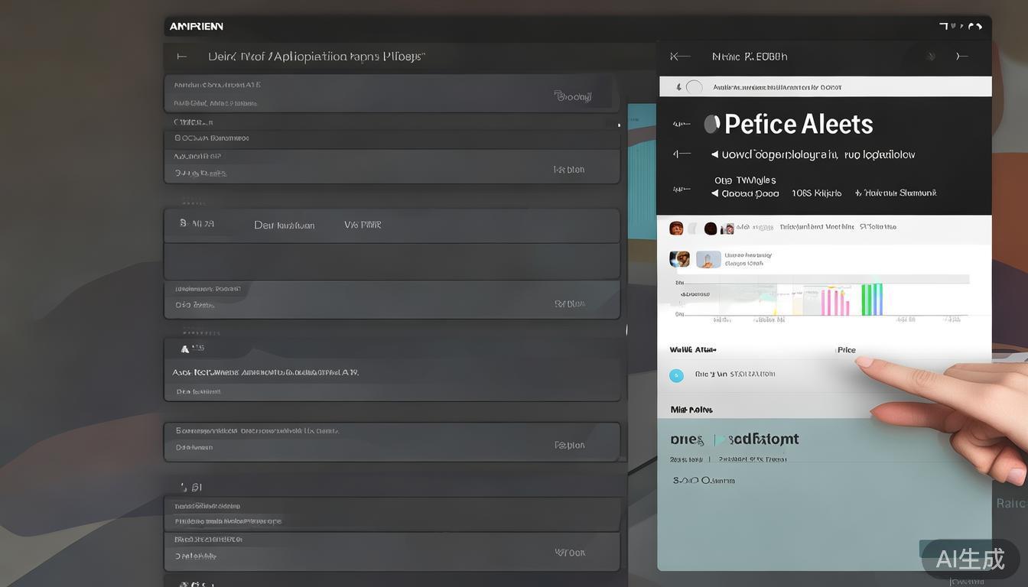Click the teal play icon before sodfatomt
This screenshot has width=1028, height=587.
(718, 439)
